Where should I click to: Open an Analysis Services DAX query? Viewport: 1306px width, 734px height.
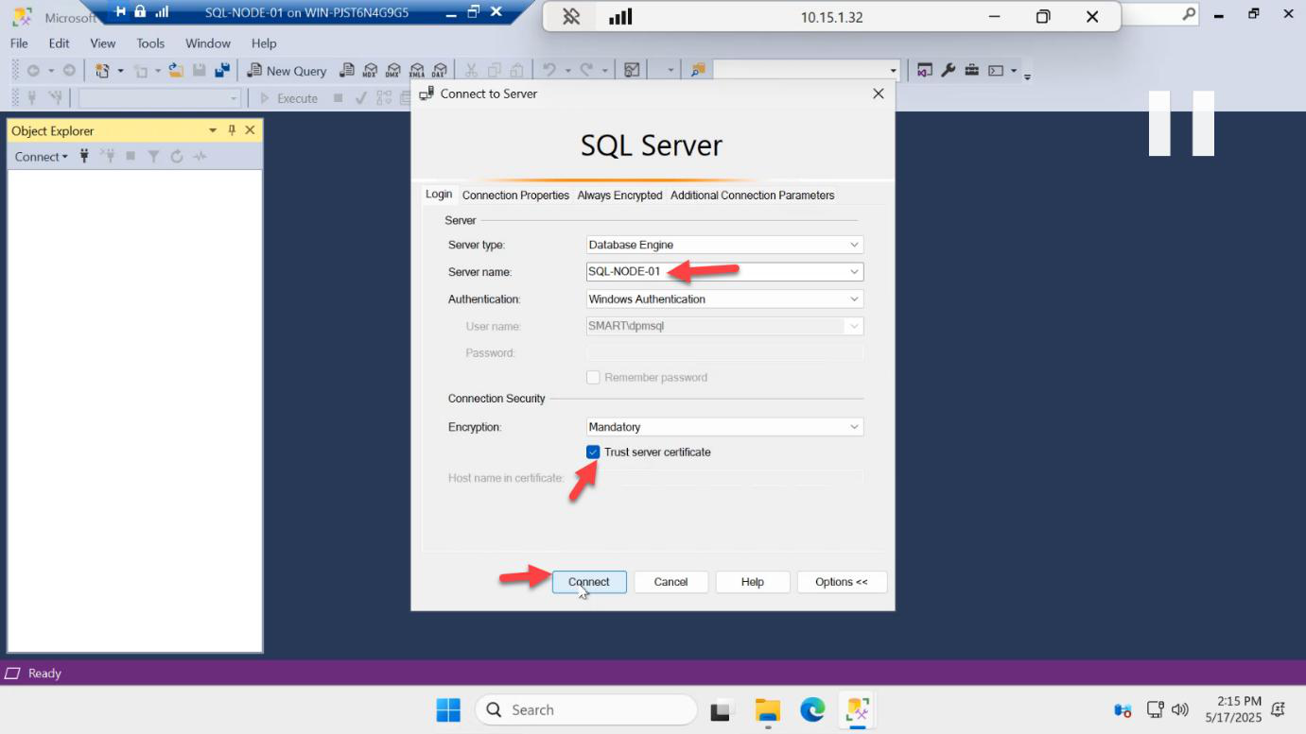tap(439, 71)
